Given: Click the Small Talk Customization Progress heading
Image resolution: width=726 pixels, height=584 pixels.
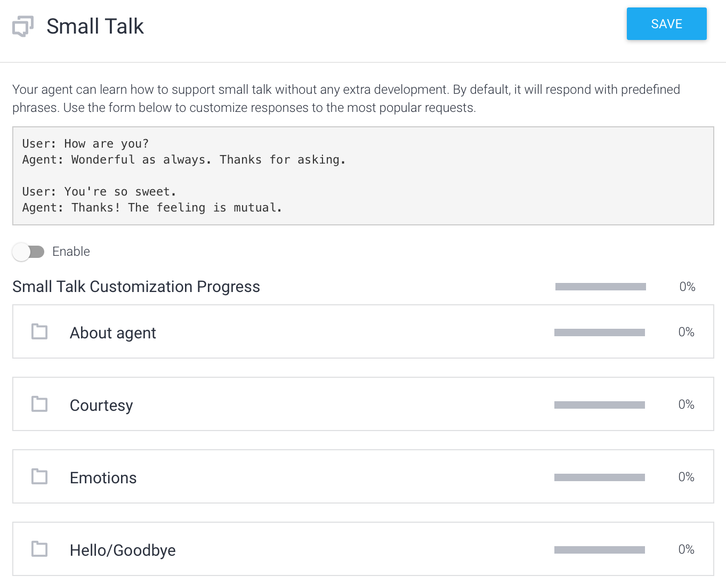Looking at the screenshot, I should tap(136, 287).
